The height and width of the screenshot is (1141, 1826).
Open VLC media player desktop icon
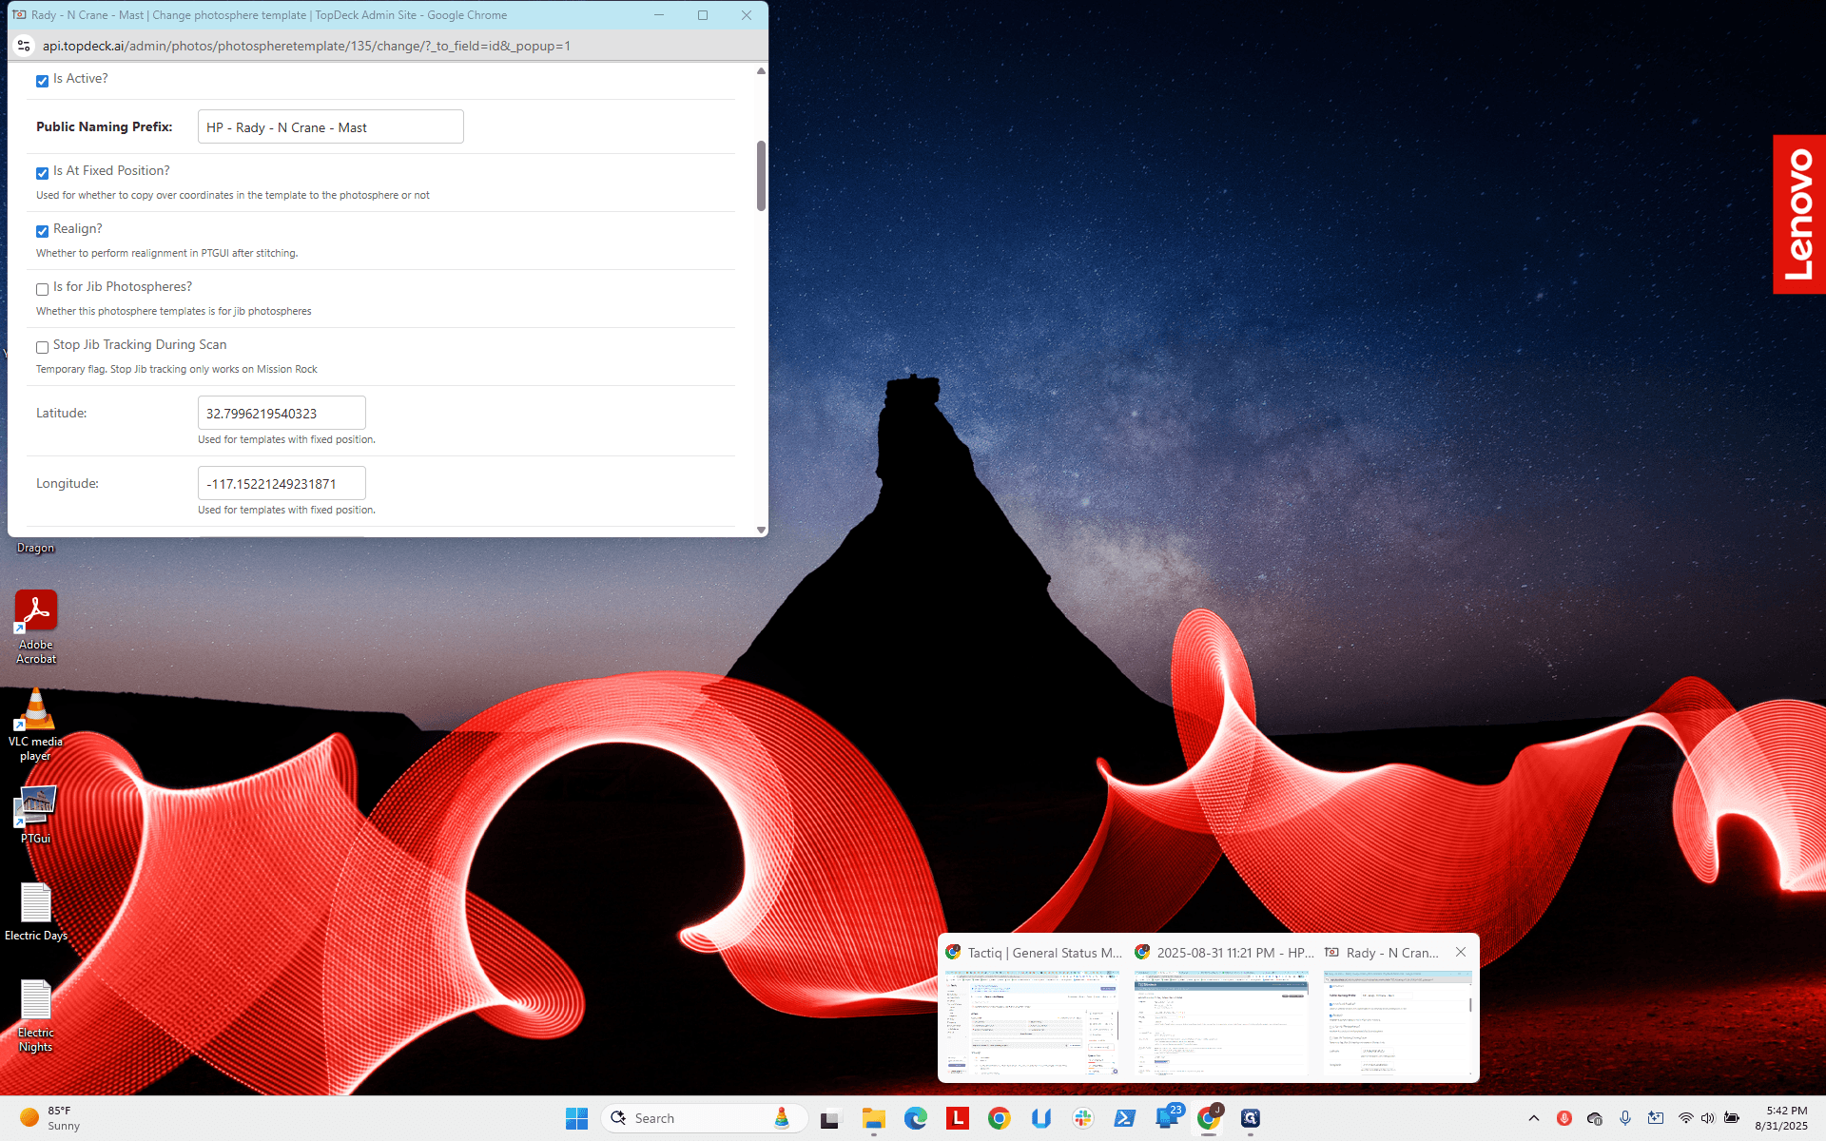click(x=36, y=723)
